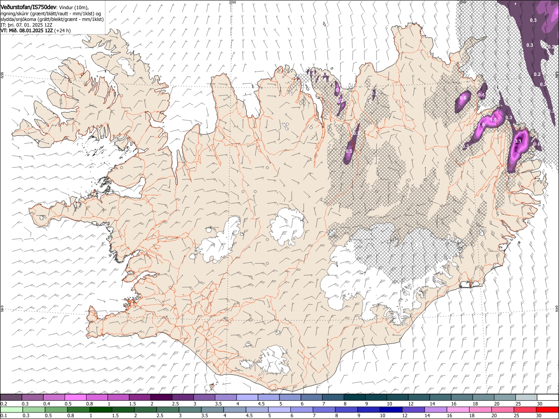
Task: Pick the deep blue rain scale swatch labeled 10
Action: 390,409
